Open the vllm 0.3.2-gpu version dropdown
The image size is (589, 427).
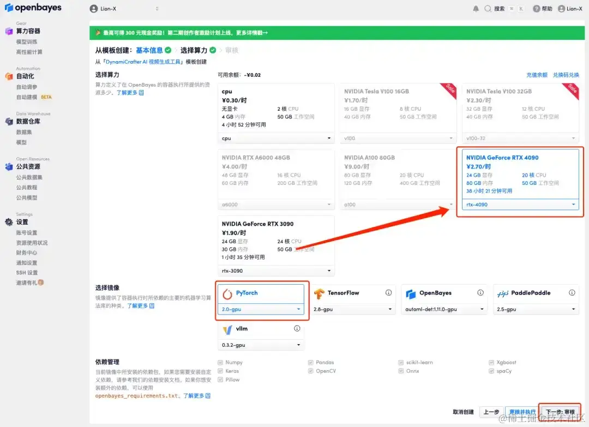[x=261, y=345]
